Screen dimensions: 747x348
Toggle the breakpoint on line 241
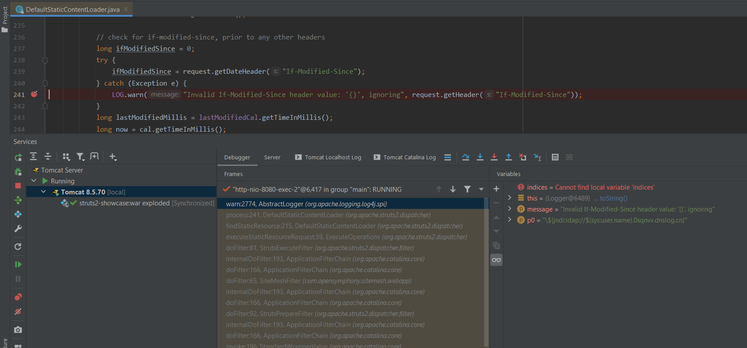click(34, 94)
